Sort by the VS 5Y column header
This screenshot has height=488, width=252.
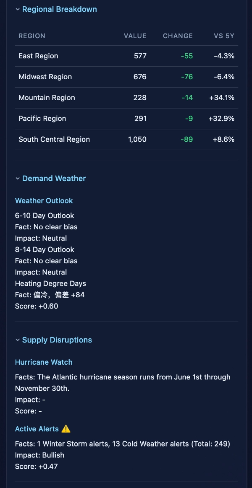tap(224, 36)
